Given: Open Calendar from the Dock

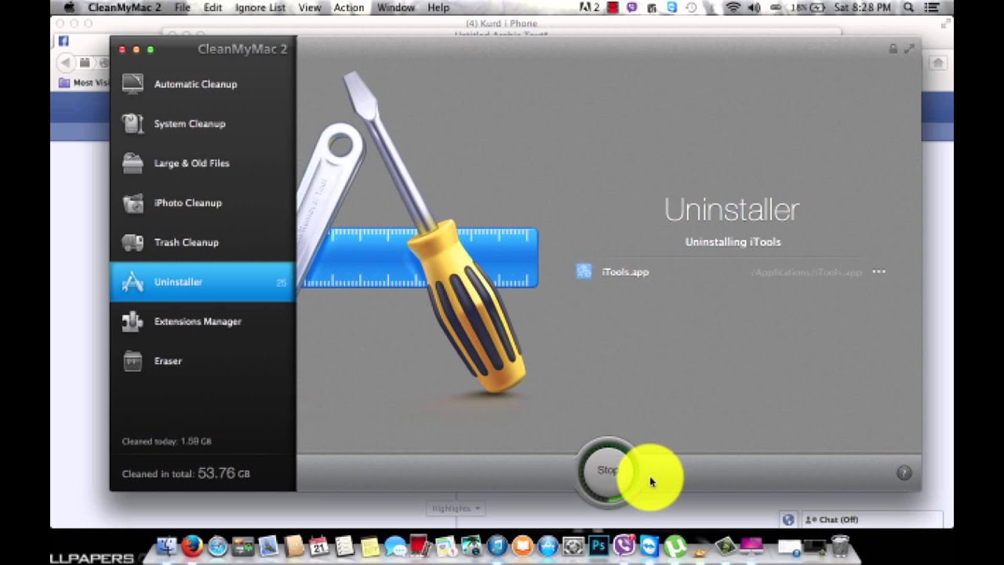Looking at the screenshot, I should point(318,546).
